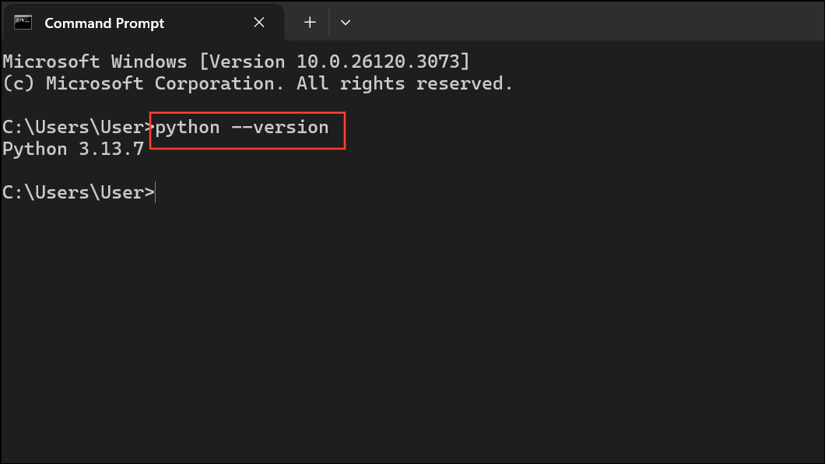Click the Microsoft Windows version line
Viewport: 825px width, 464px height.
click(233, 61)
